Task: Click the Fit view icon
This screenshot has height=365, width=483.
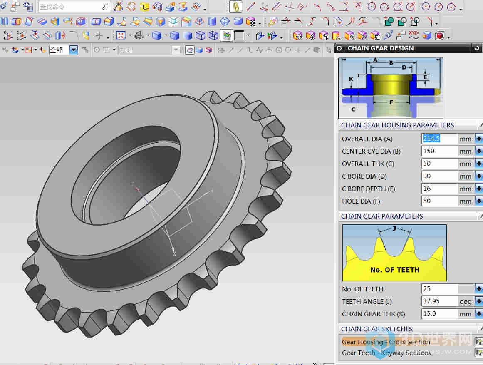Action: coord(121,36)
